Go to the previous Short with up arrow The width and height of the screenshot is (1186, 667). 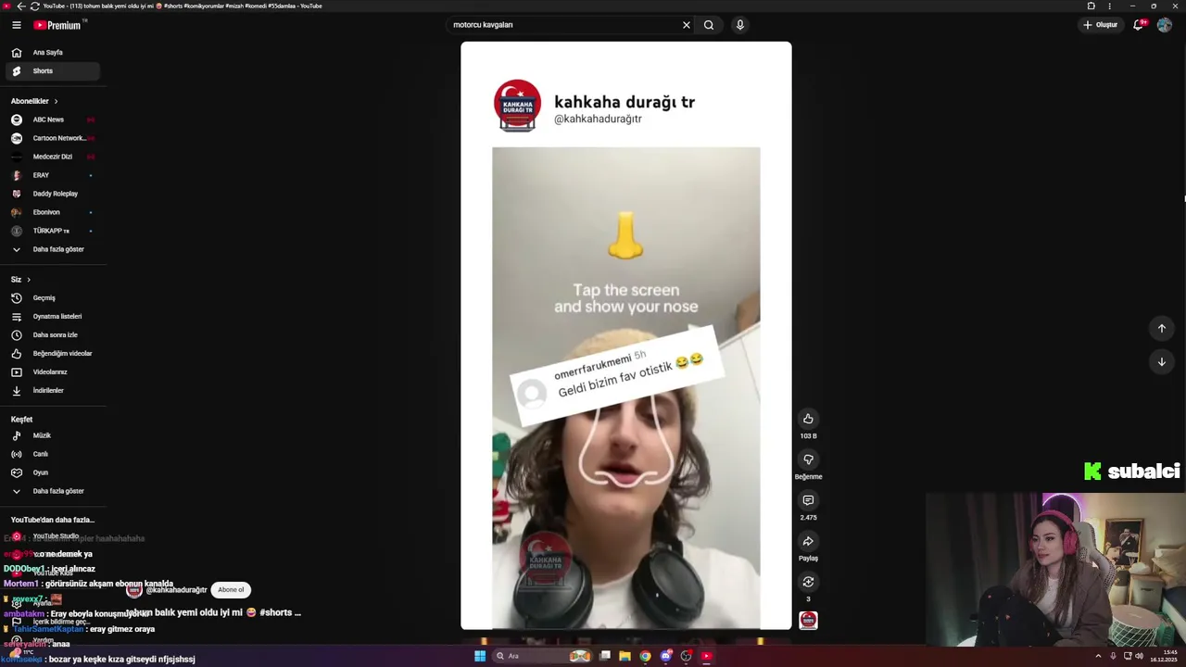(1161, 328)
